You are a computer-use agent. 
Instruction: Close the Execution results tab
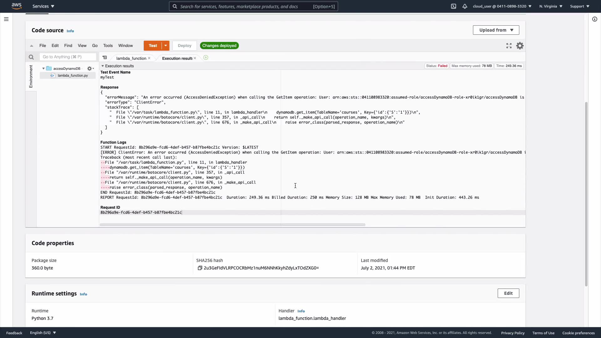(x=195, y=58)
